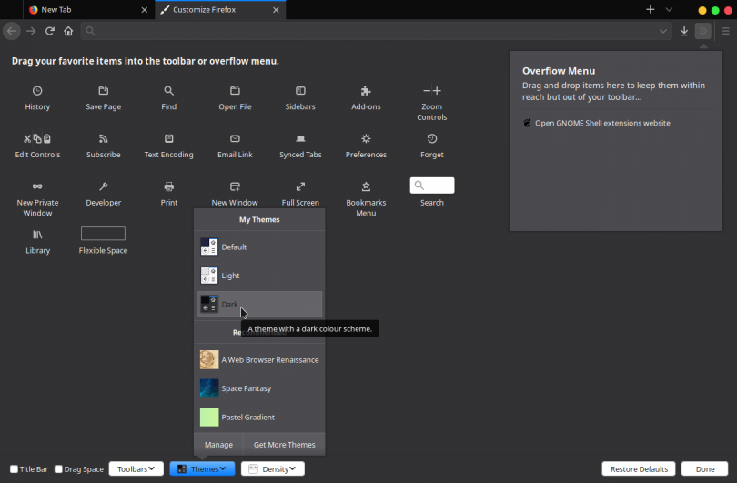
Task: Click the Restore Defaults button
Action: coord(639,469)
